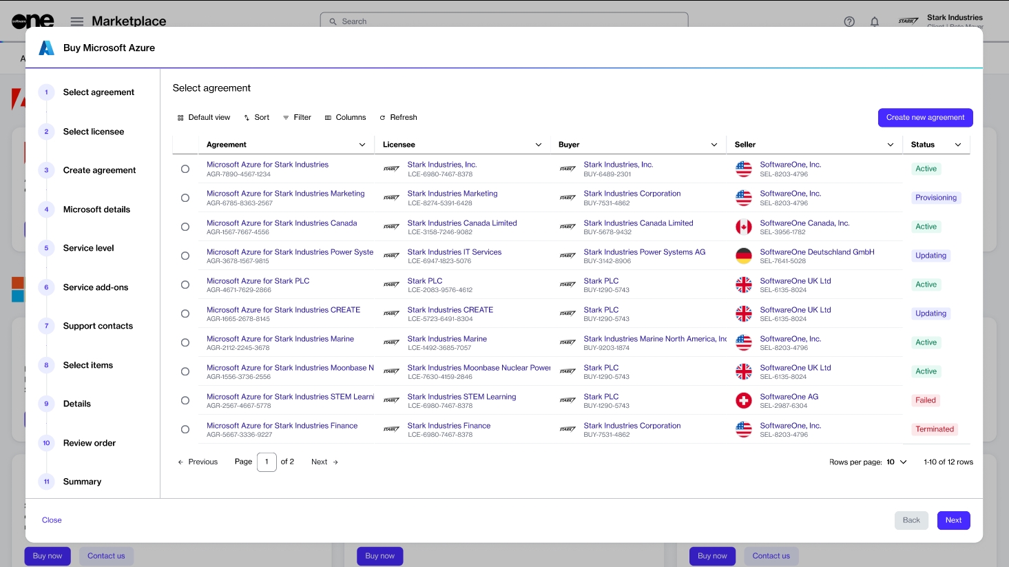Select radio for Stark Industries Canada agreement
Viewport: 1009px width, 567px height.
185,227
